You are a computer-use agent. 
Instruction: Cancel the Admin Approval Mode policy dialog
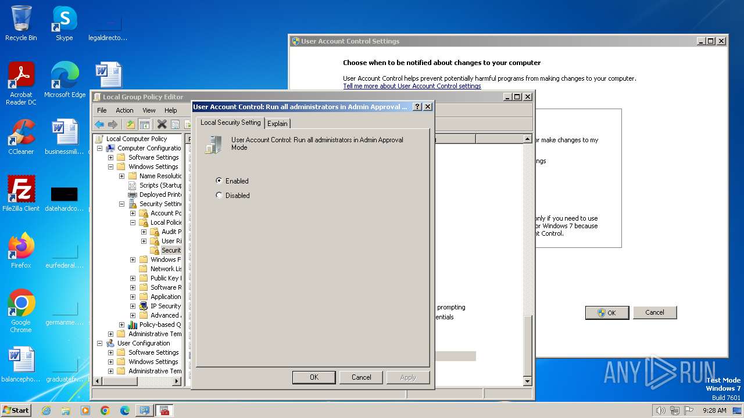[x=361, y=377]
